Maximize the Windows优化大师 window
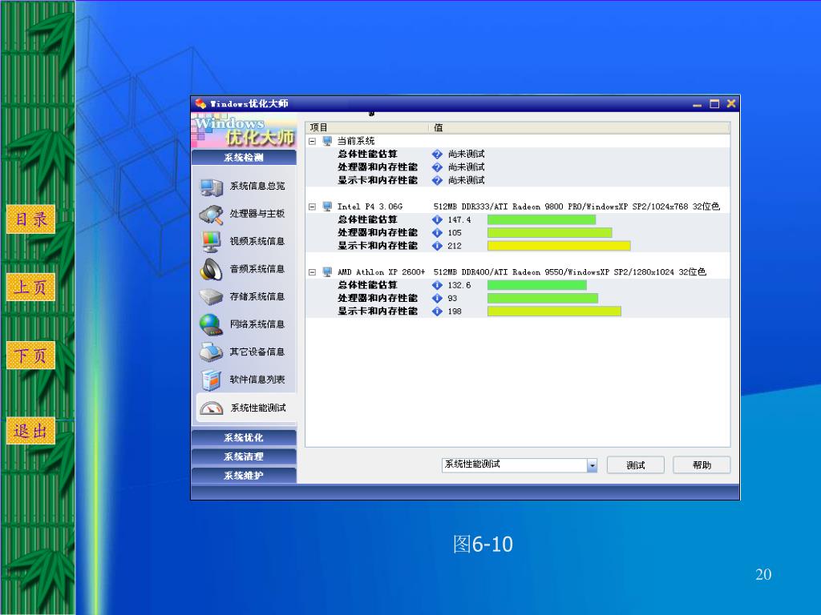 714,104
